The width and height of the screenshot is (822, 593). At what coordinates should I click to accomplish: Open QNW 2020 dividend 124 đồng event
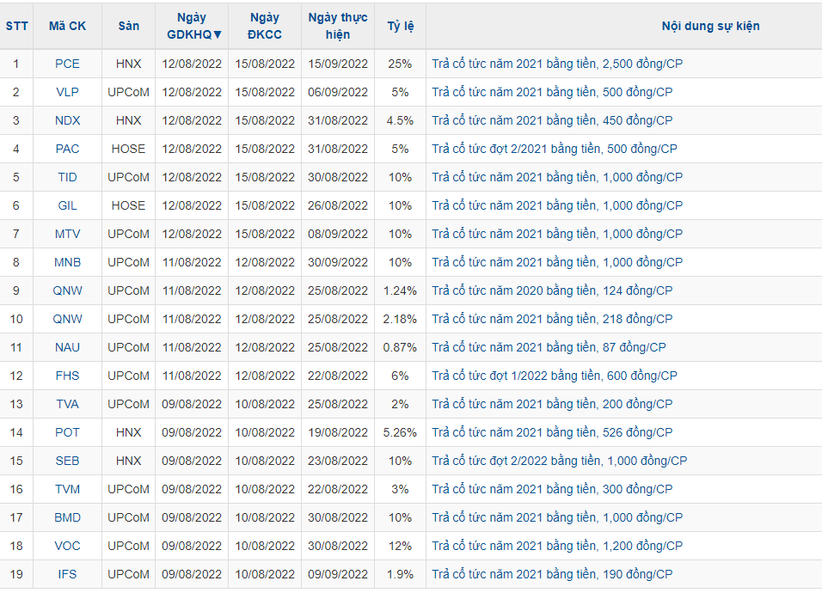coord(552,290)
